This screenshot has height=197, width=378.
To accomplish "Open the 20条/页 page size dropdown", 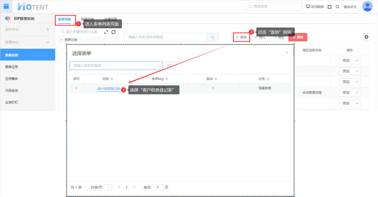I will tap(99, 187).
